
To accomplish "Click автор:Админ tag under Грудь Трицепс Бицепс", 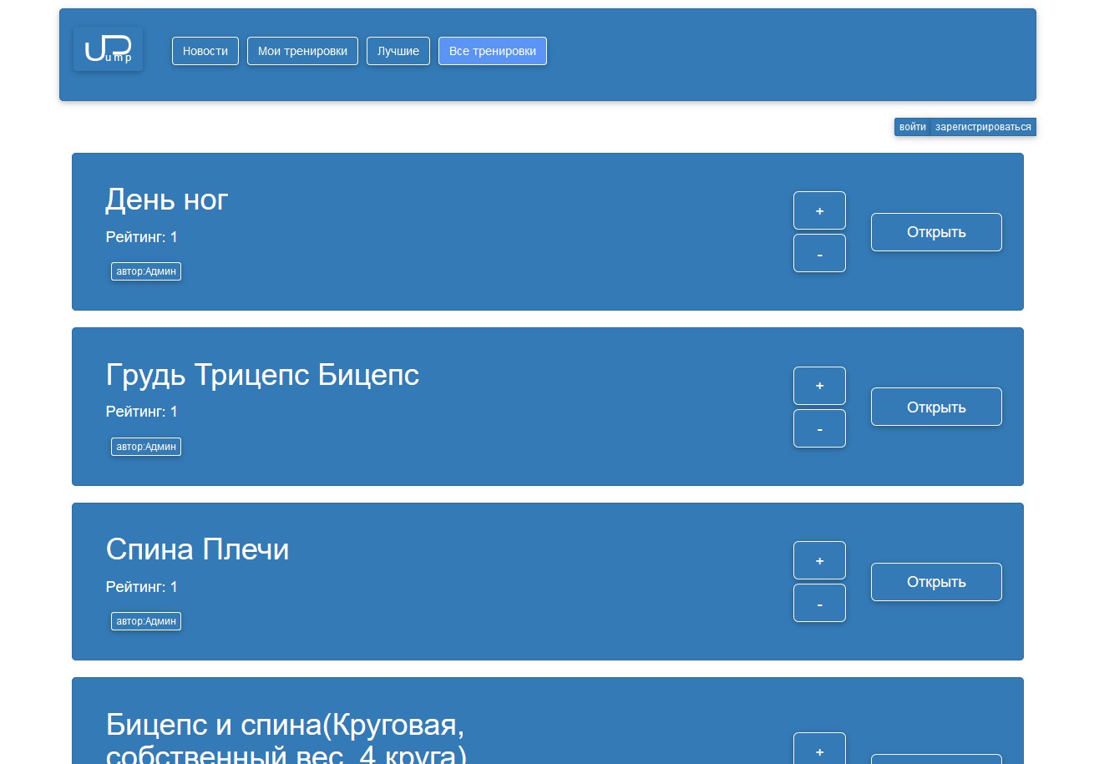I will 146,447.
